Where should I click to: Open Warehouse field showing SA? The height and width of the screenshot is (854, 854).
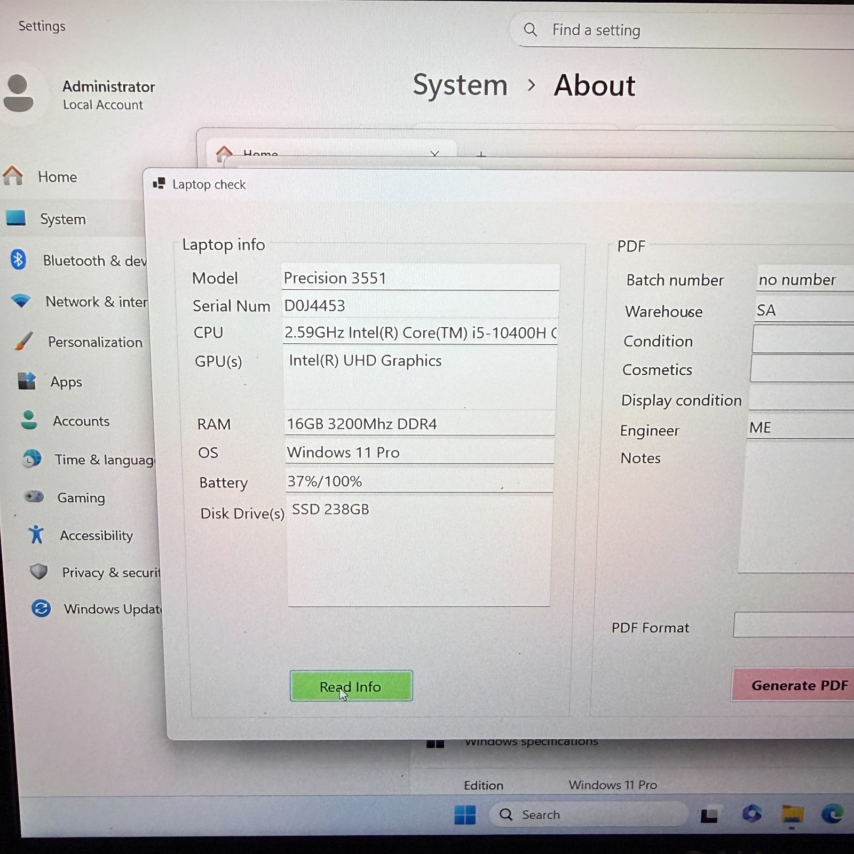[804, 309]
